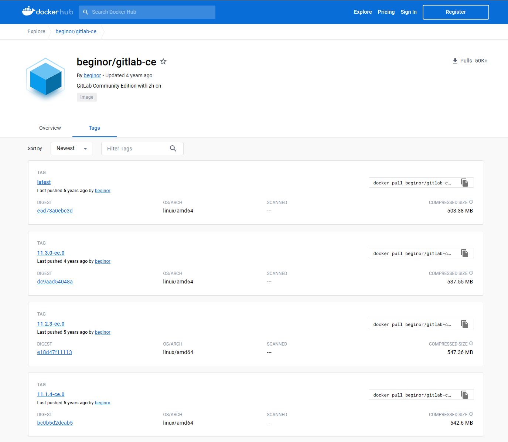Open the Sort by Newest dropdown
Screen dimensions: 508x442
[71, 149]
